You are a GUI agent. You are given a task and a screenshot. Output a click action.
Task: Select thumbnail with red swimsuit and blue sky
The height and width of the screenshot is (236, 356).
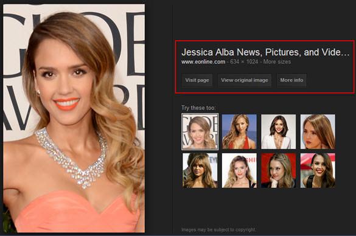pos(239,131)
